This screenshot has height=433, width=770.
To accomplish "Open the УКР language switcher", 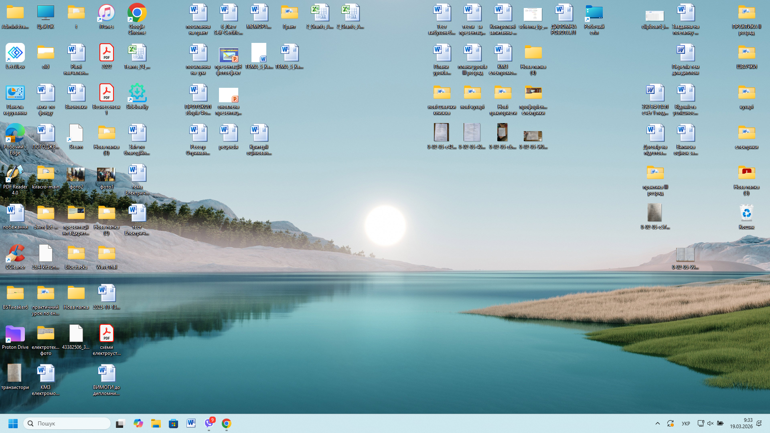I will coord(686,423).
